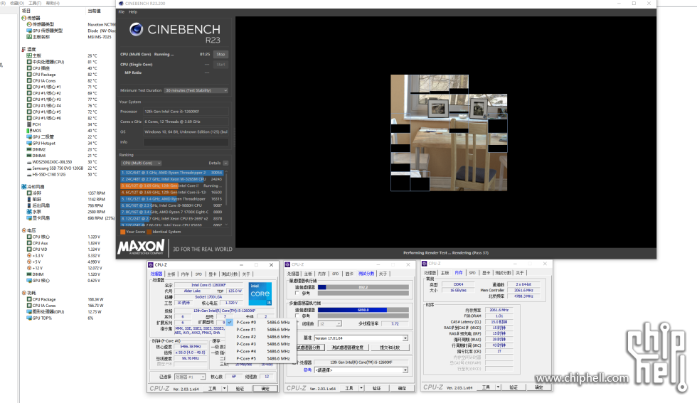This screenshot has width=697, height=403.
Task: Click the DDR4 type value in memory window
Action: coord(458,284)
